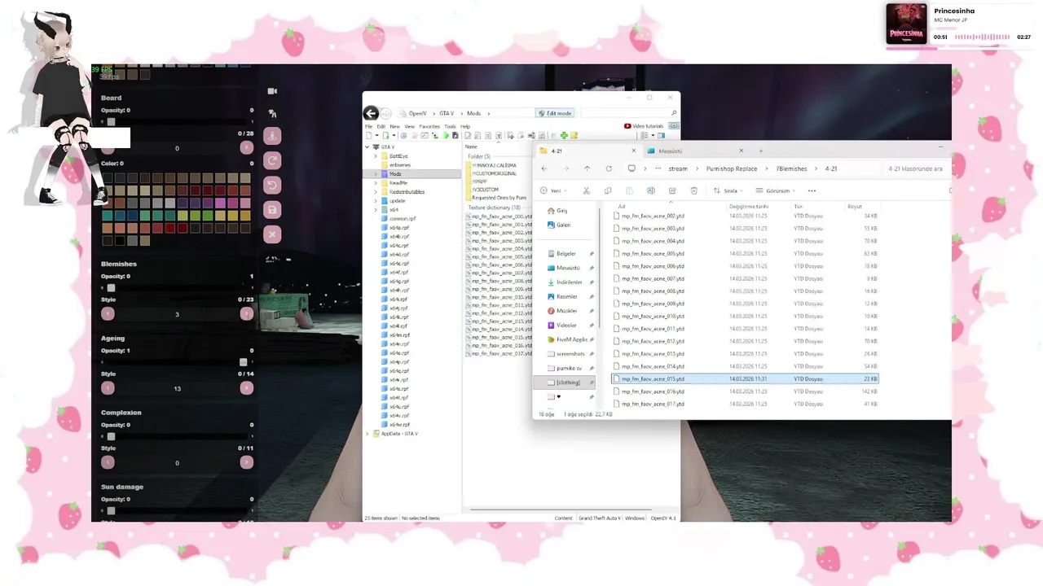Screen dimensions: 1043x586
Task: Open the Edit menu in OpenIV
Action: pyautogui.click(x=381, y=126)
